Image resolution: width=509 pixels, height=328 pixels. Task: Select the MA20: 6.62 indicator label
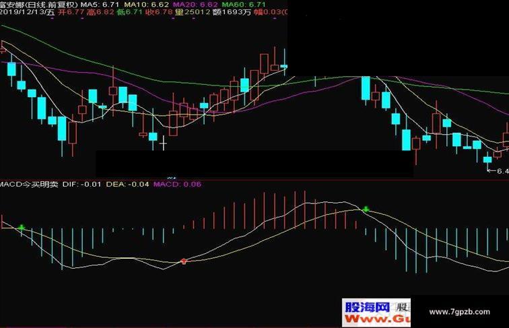coord(195,5)
